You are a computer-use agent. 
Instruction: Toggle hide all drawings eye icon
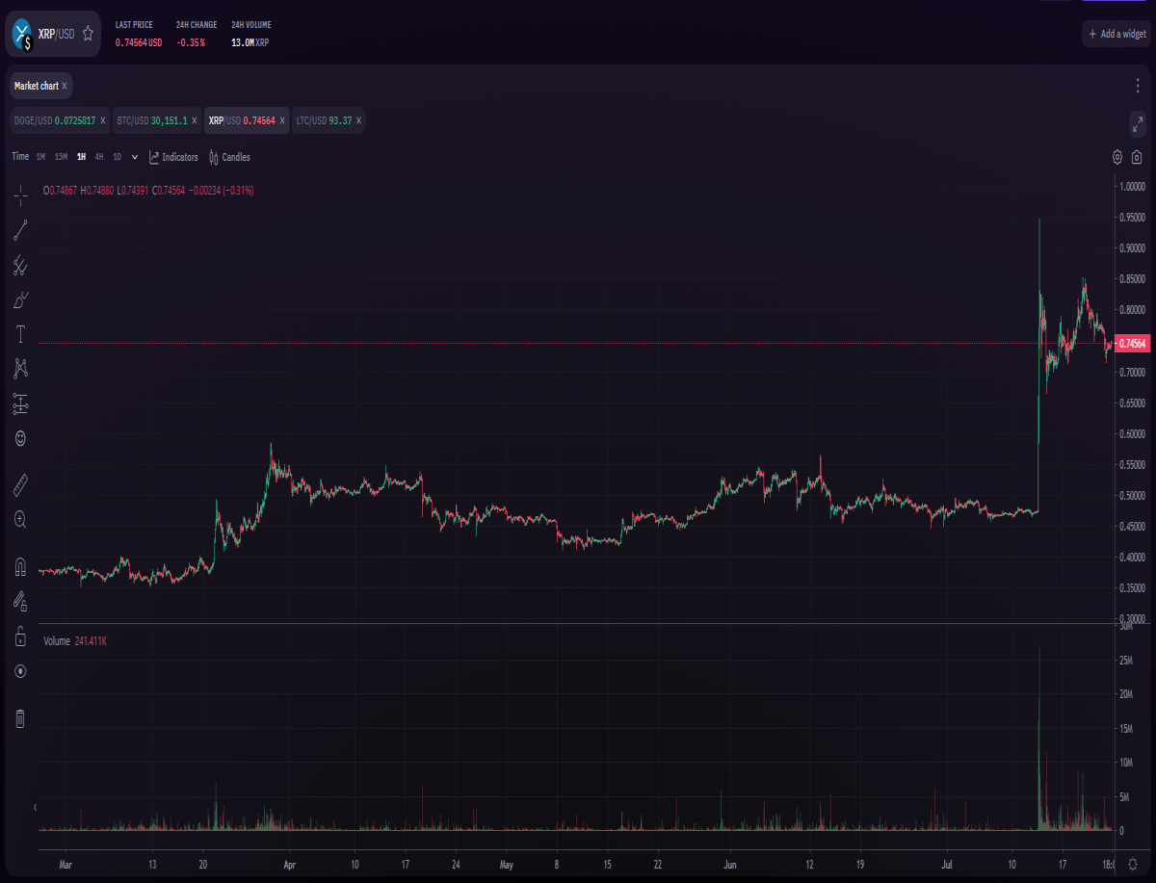(x=20, y=671)
